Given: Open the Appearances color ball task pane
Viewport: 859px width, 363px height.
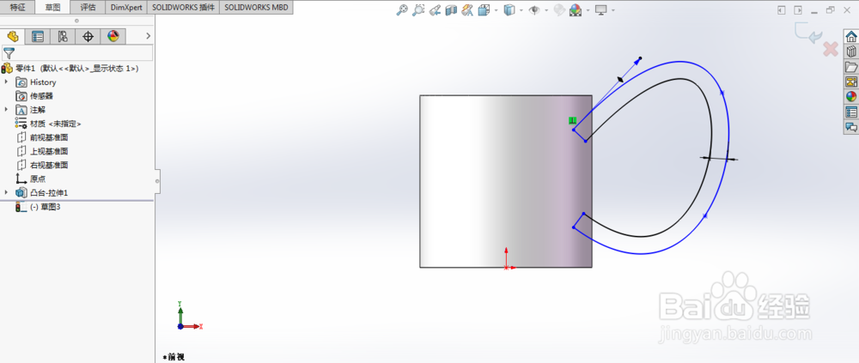Looking at the screenshot, I should [x=850, y=97].
